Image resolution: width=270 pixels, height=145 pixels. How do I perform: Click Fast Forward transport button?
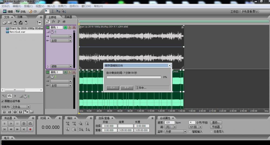(x=17, y=129)
